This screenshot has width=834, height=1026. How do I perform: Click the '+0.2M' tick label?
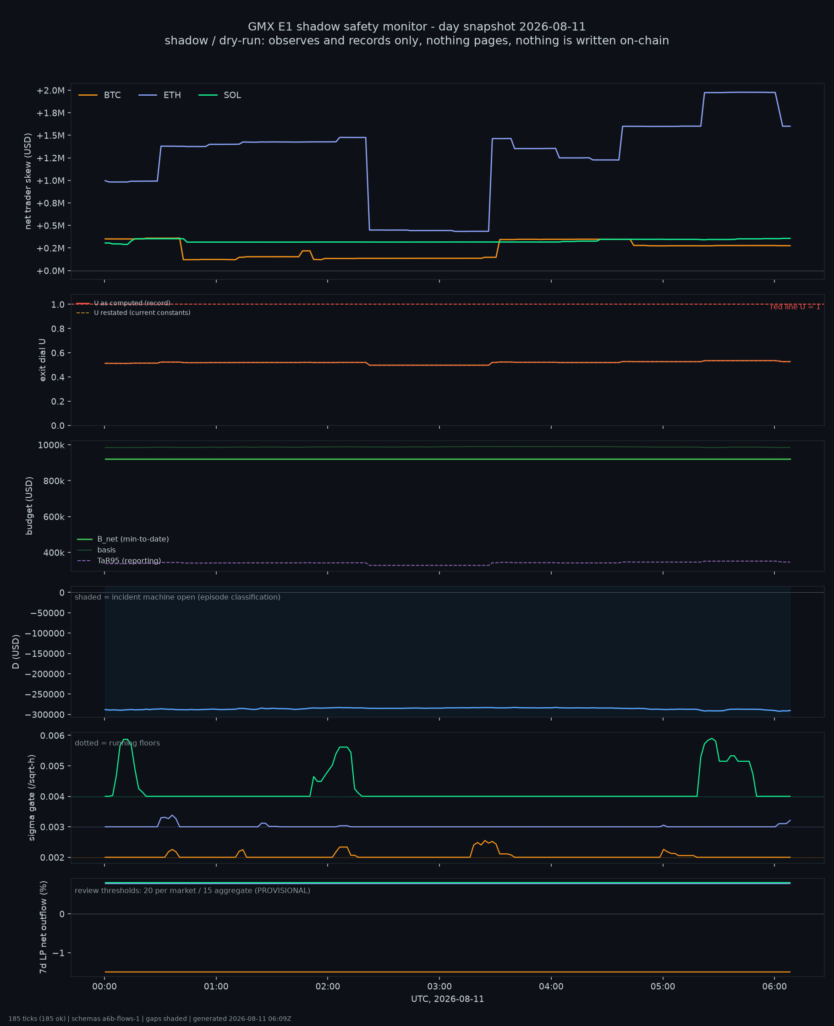click(50, 248)
